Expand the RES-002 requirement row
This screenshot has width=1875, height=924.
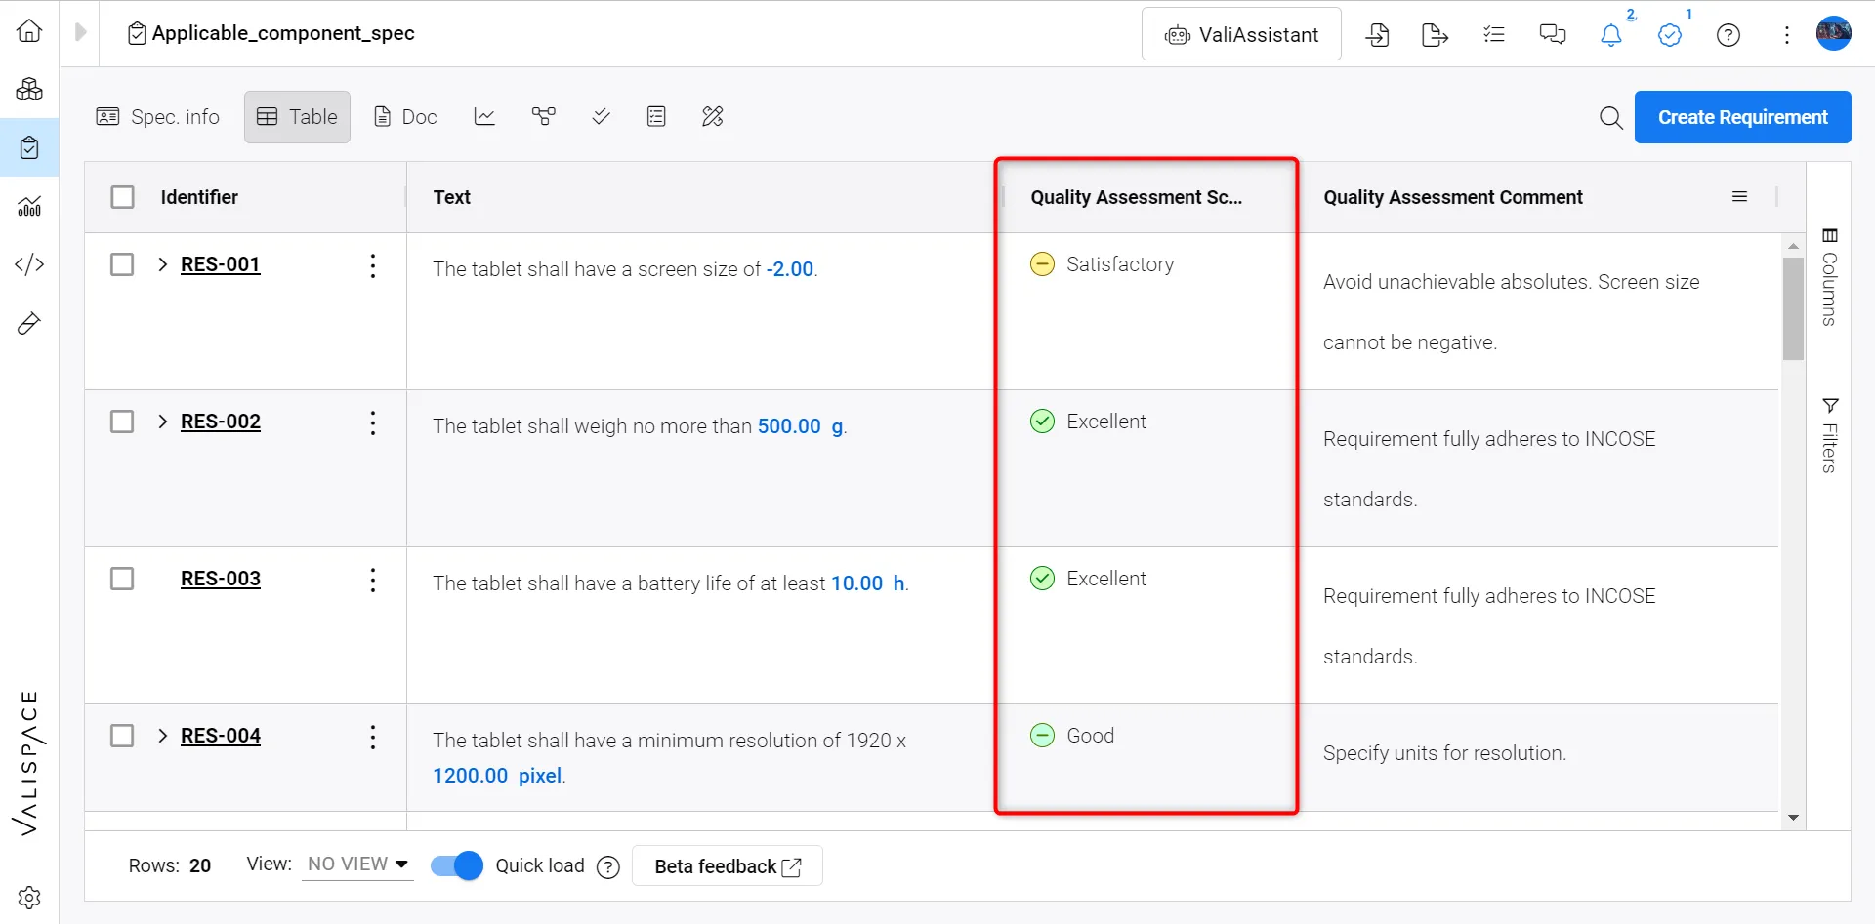[x=163, y=422]
